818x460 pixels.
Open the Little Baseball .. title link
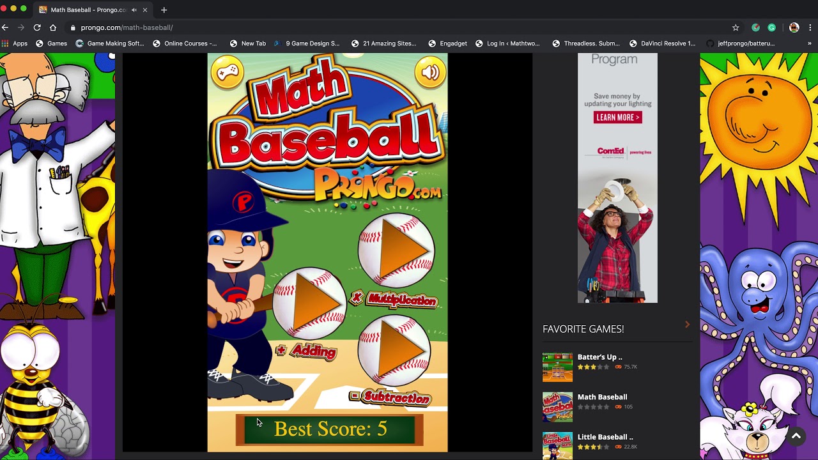click(605, 437)
